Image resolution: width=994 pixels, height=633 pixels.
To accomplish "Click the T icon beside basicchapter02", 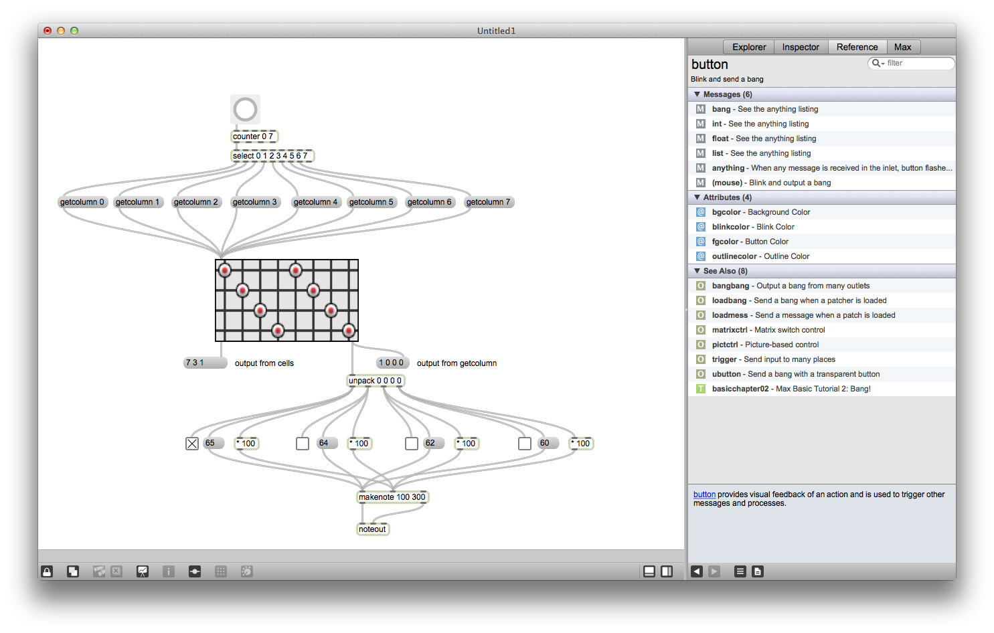I will pos(700,389).
